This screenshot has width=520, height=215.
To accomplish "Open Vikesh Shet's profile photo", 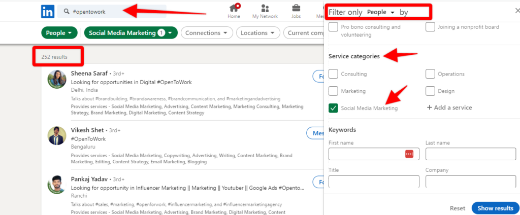I will (57, 135).
